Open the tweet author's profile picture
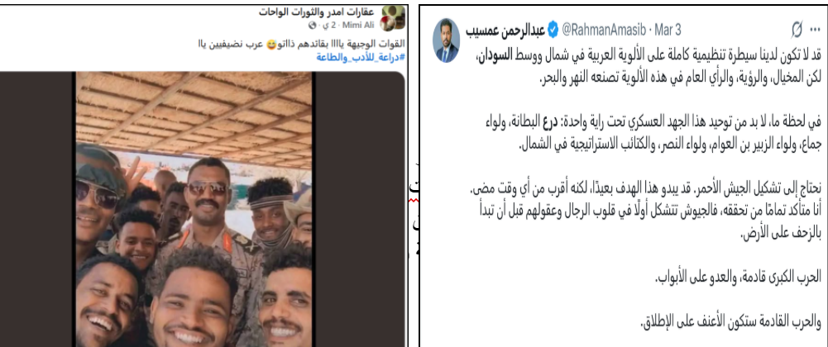 point(446,40)
